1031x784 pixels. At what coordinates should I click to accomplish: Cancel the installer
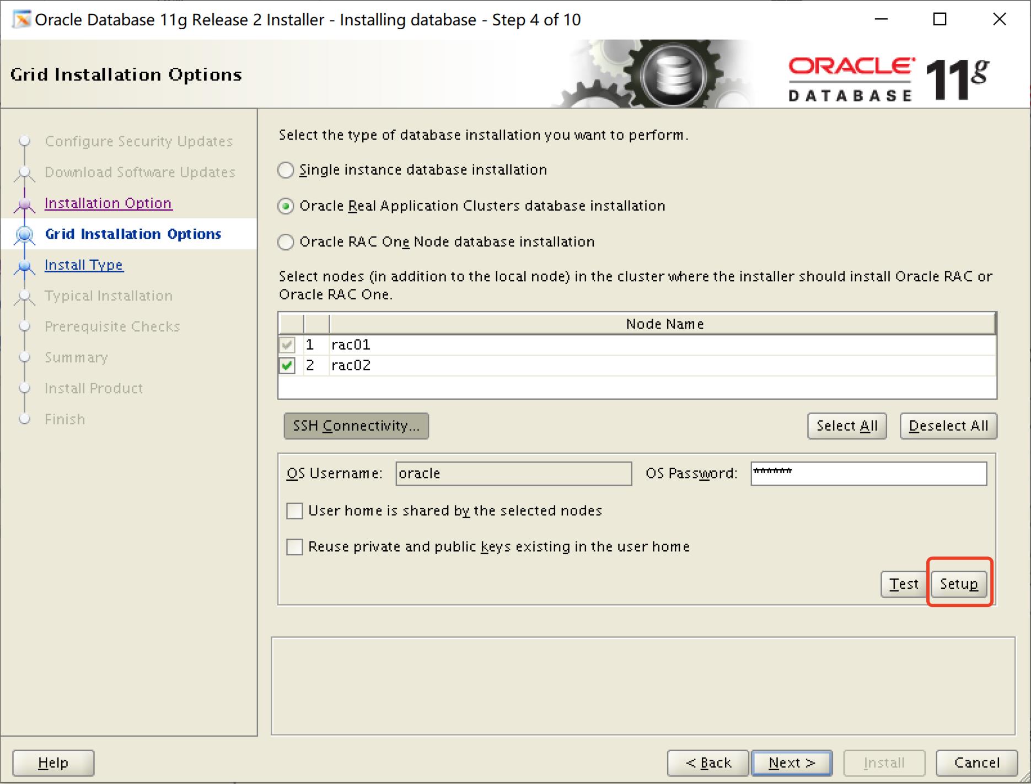tap(976, 762)
